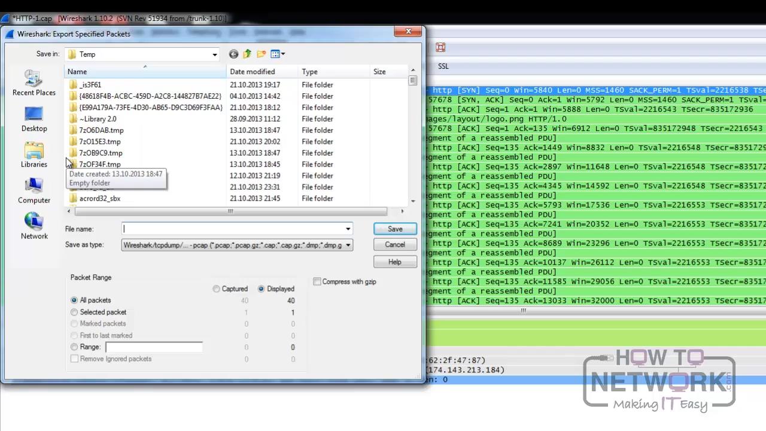Viewport: 766px width, 431px height.
Task: Expand the Save in folder dropdown
Action: (214, 54)
